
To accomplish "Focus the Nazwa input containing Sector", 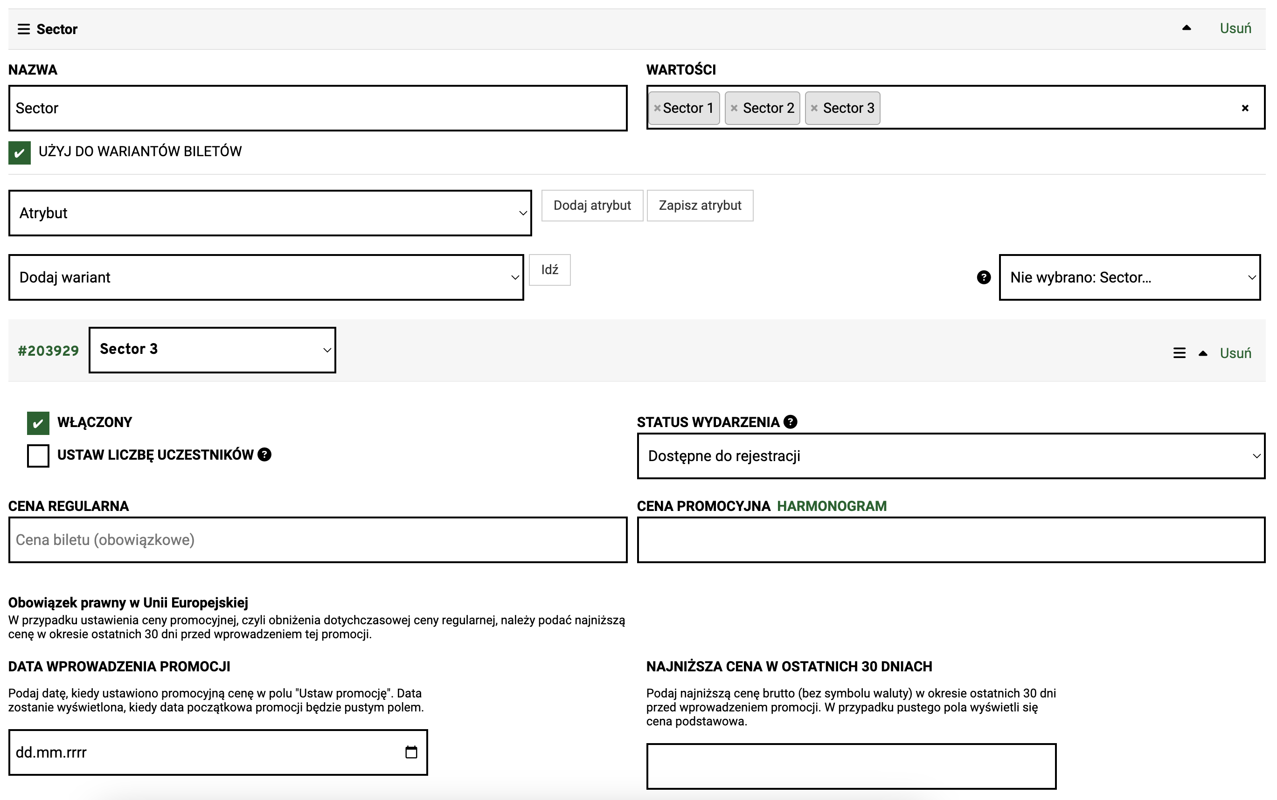I will [x=318, y=108].
